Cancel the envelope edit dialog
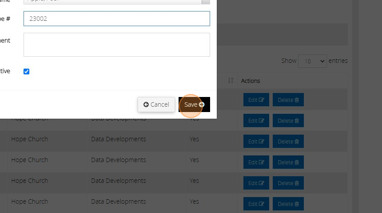 [156, 105]
